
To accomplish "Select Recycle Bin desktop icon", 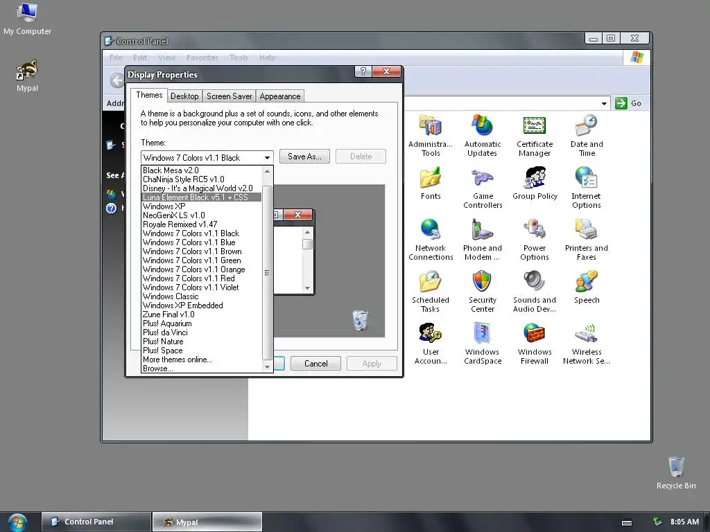I will coord(676,467).
